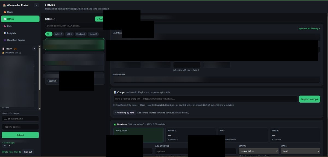The height and width of the screenshot is (157, 328).
Task: Open the MLS listing link
Action: (x=309, y=28)
